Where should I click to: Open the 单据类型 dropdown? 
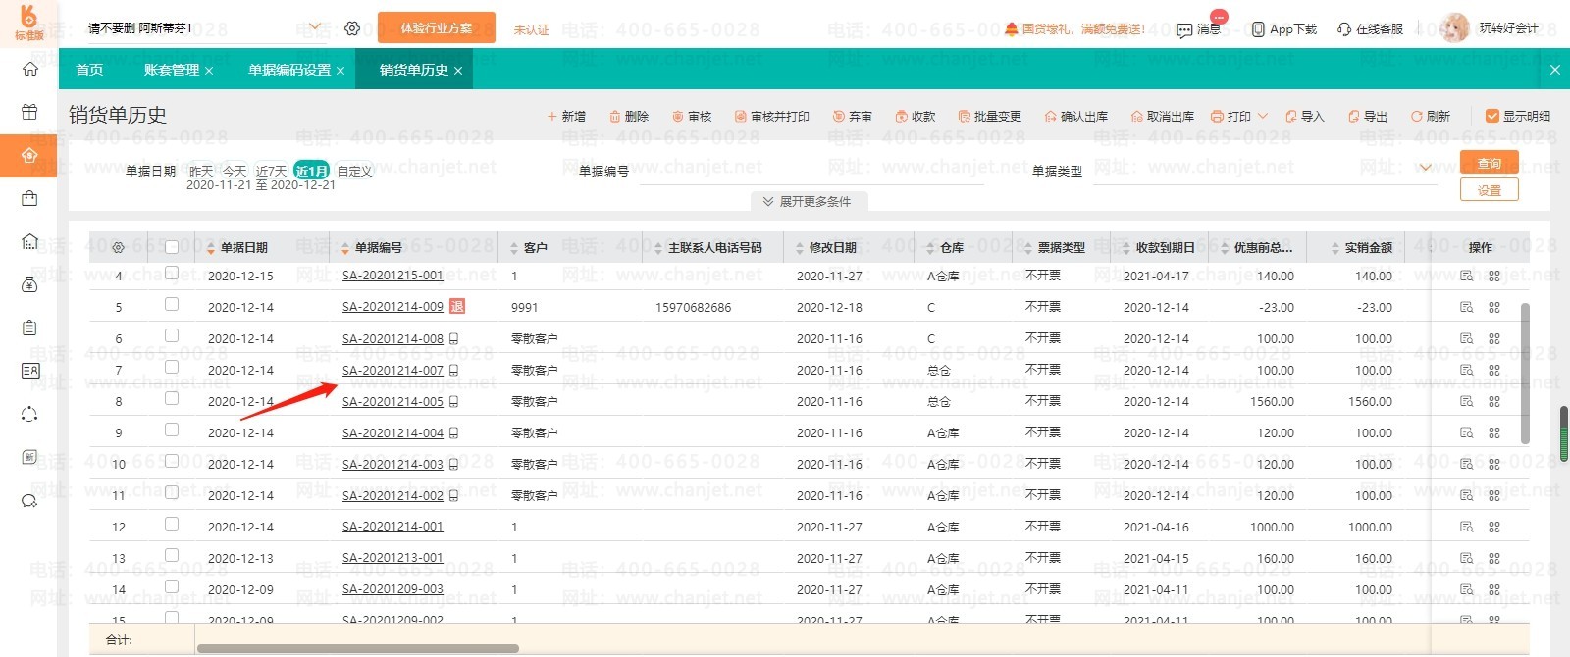tap(1425, 168)
